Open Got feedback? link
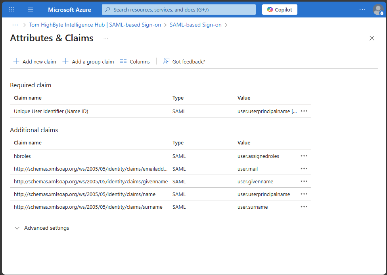Viewport: 387px width, 275px height. [x=184, y=62]
